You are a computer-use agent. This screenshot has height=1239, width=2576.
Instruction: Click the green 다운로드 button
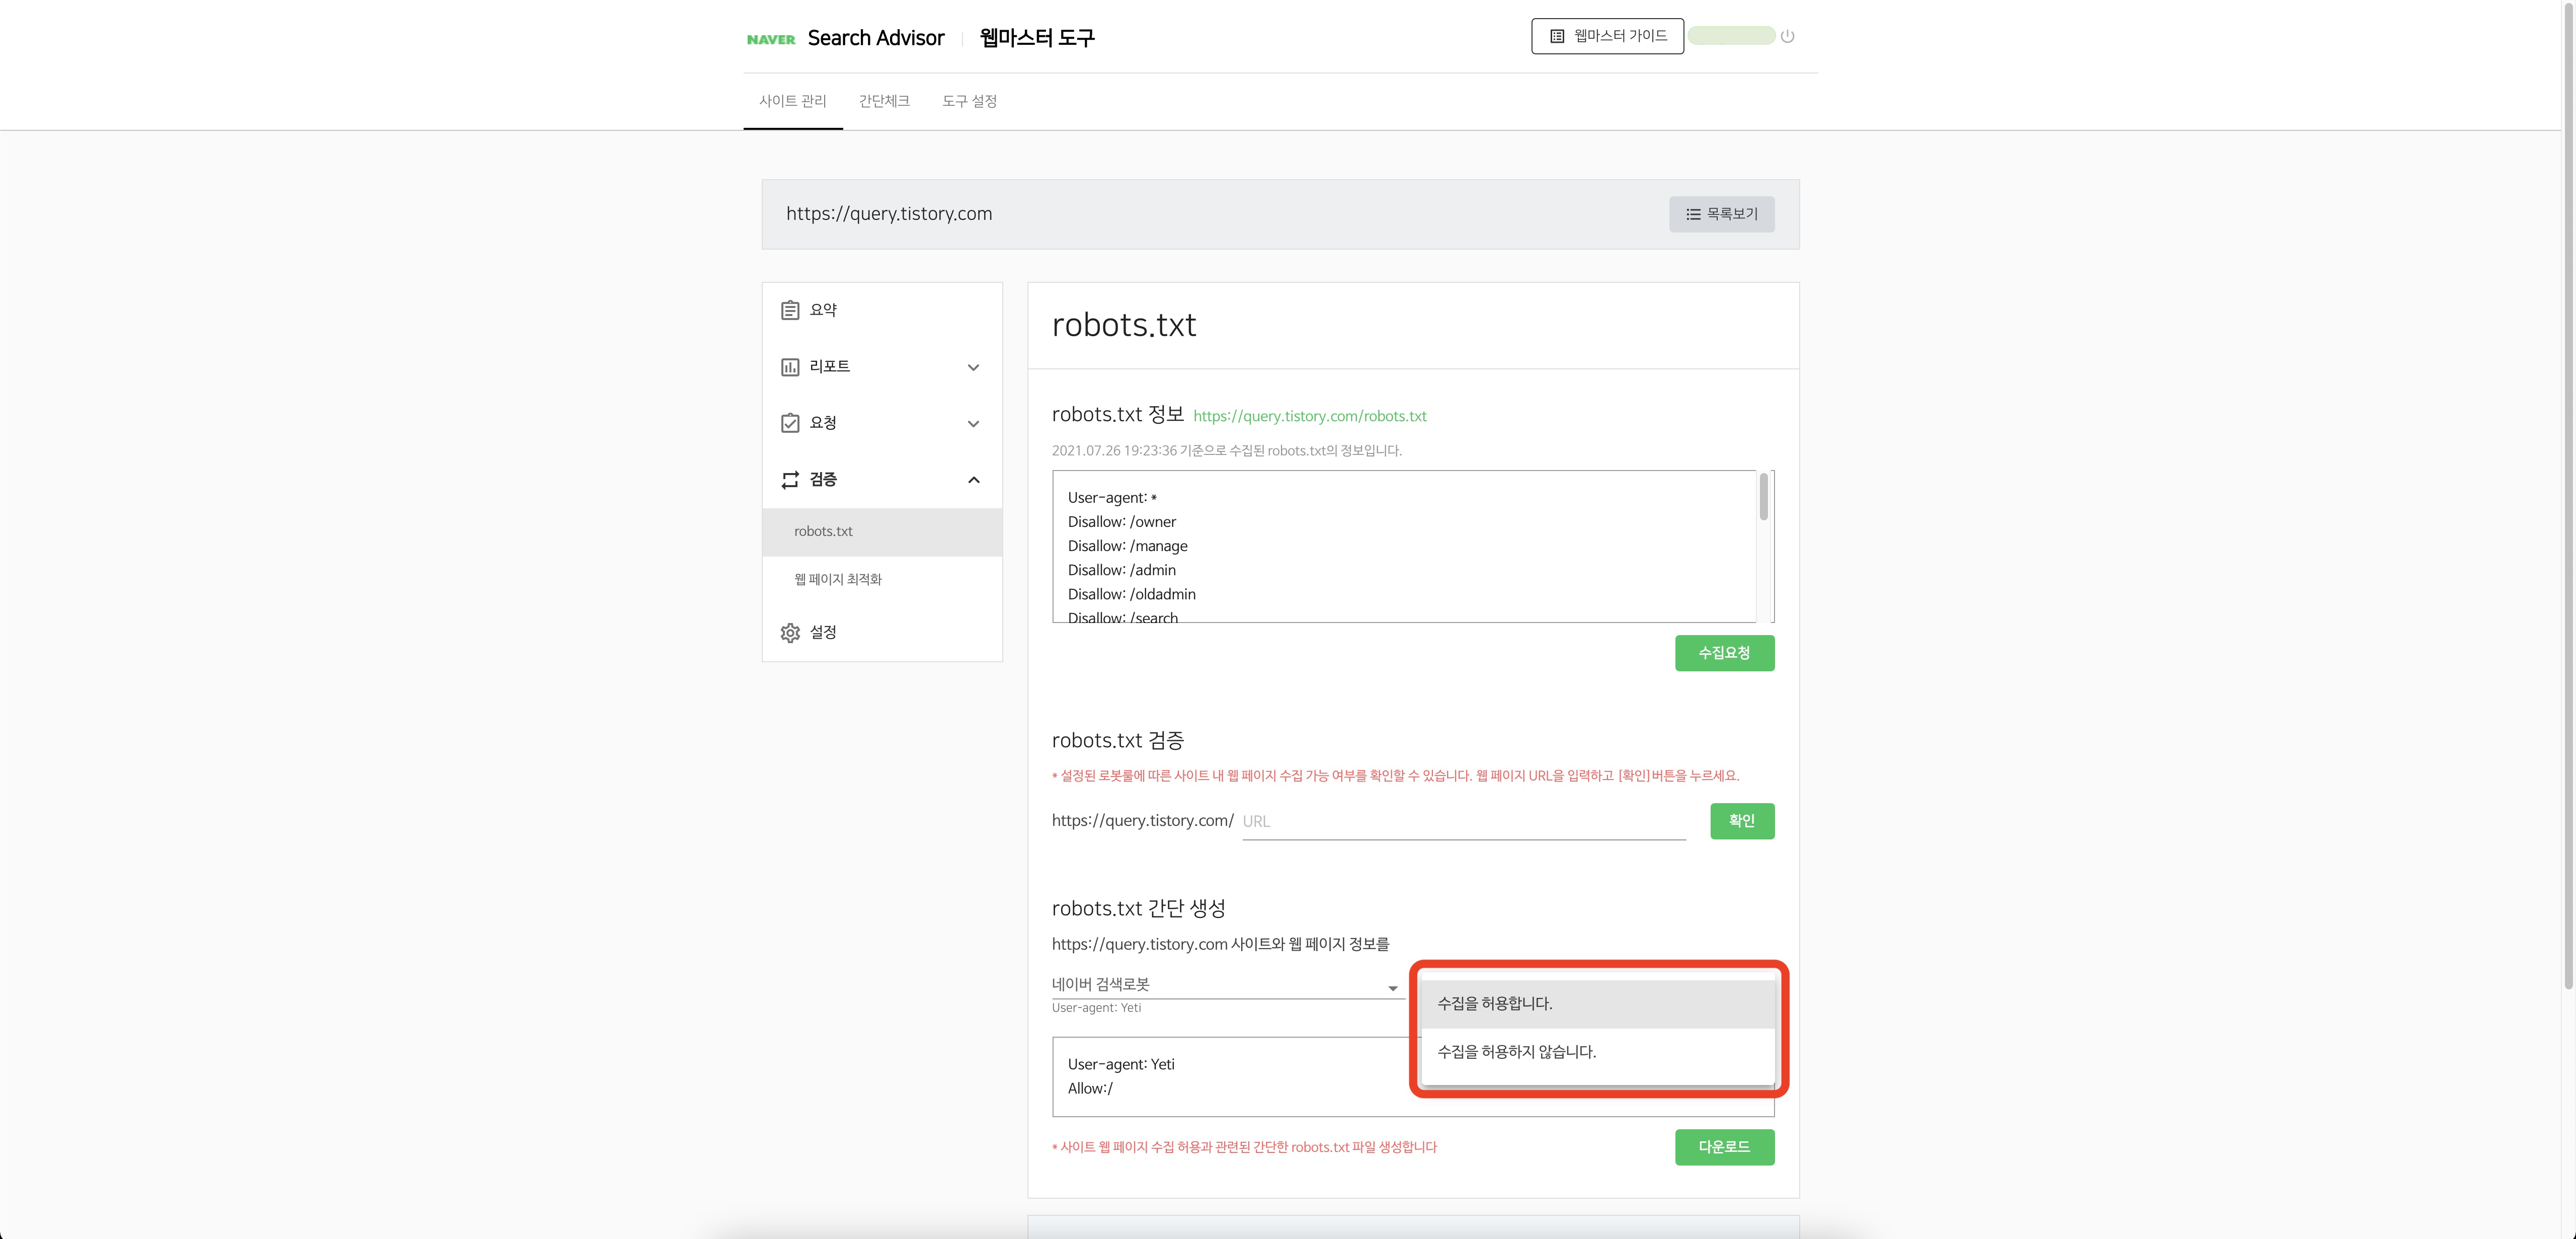coord(1724,1147)
